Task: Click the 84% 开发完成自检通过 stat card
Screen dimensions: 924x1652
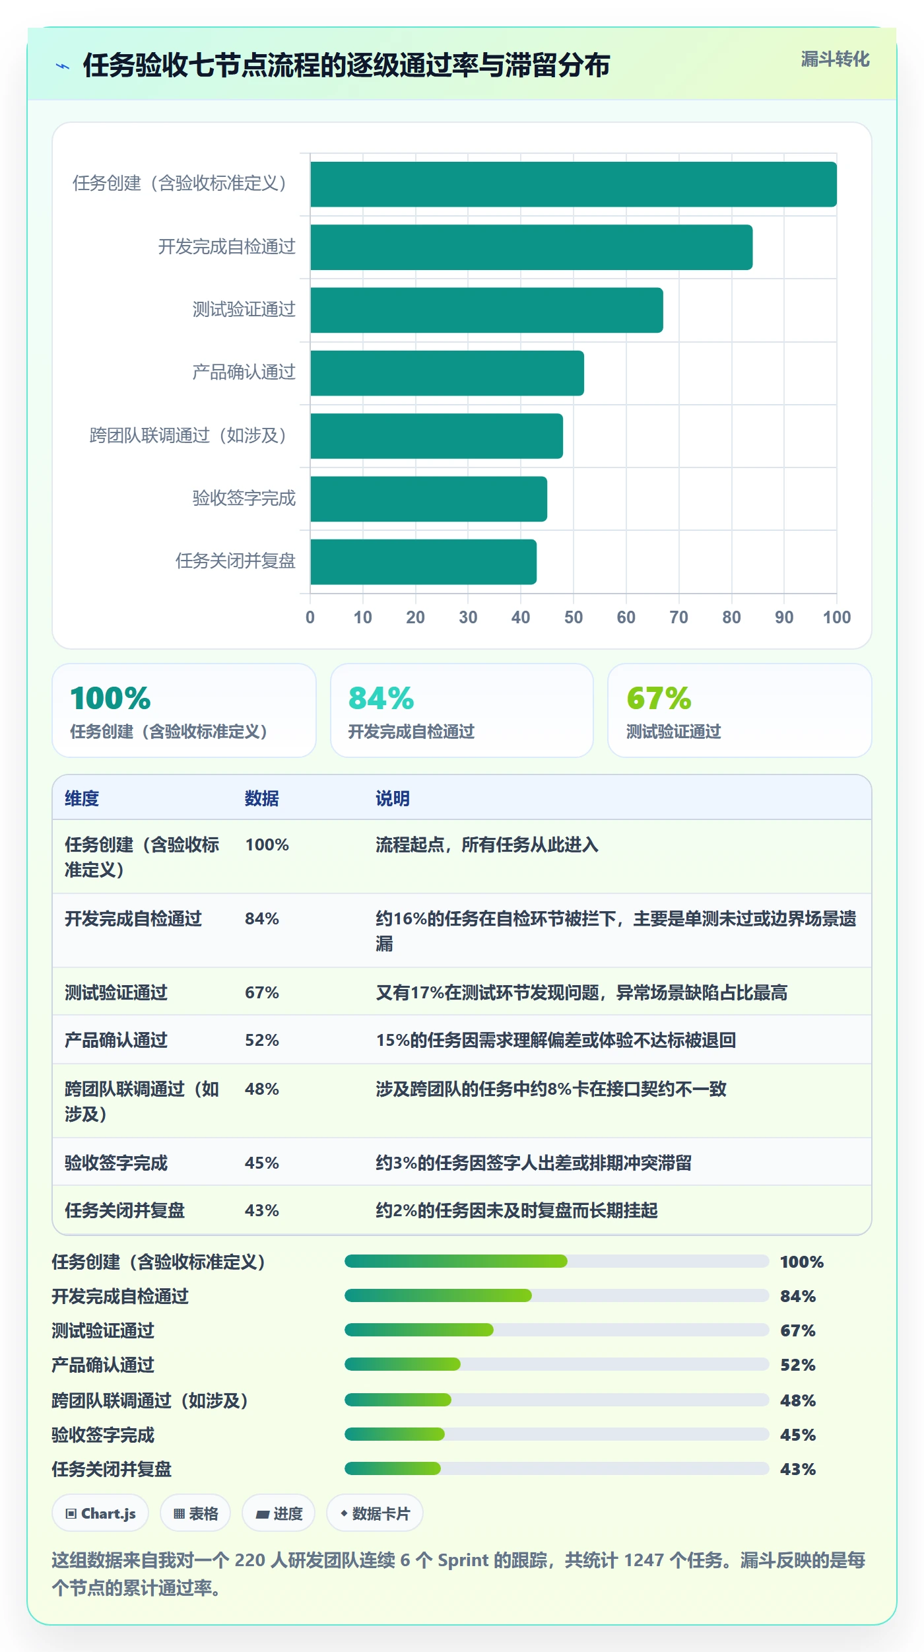Action: pos(462,710)
